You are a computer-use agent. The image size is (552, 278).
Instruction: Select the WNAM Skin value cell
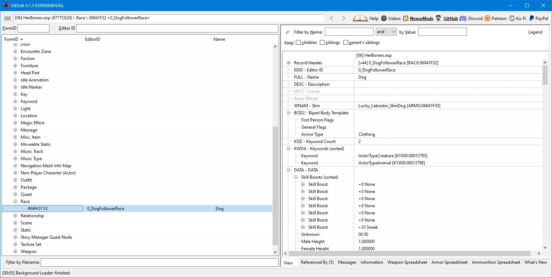pos(448,106)
